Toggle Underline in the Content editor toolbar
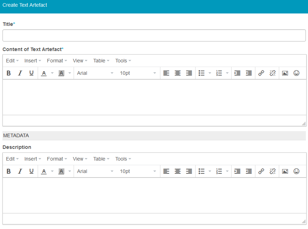The image size is (308, 229). [x=31, y=73]
